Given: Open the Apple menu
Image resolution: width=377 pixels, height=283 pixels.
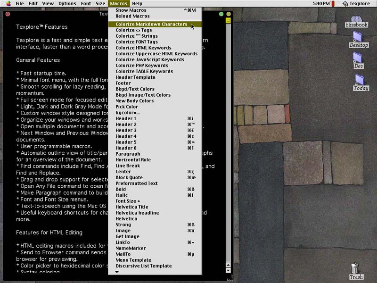Looking at the screenshot, I should pyautogui.click(x=8, y=3).
